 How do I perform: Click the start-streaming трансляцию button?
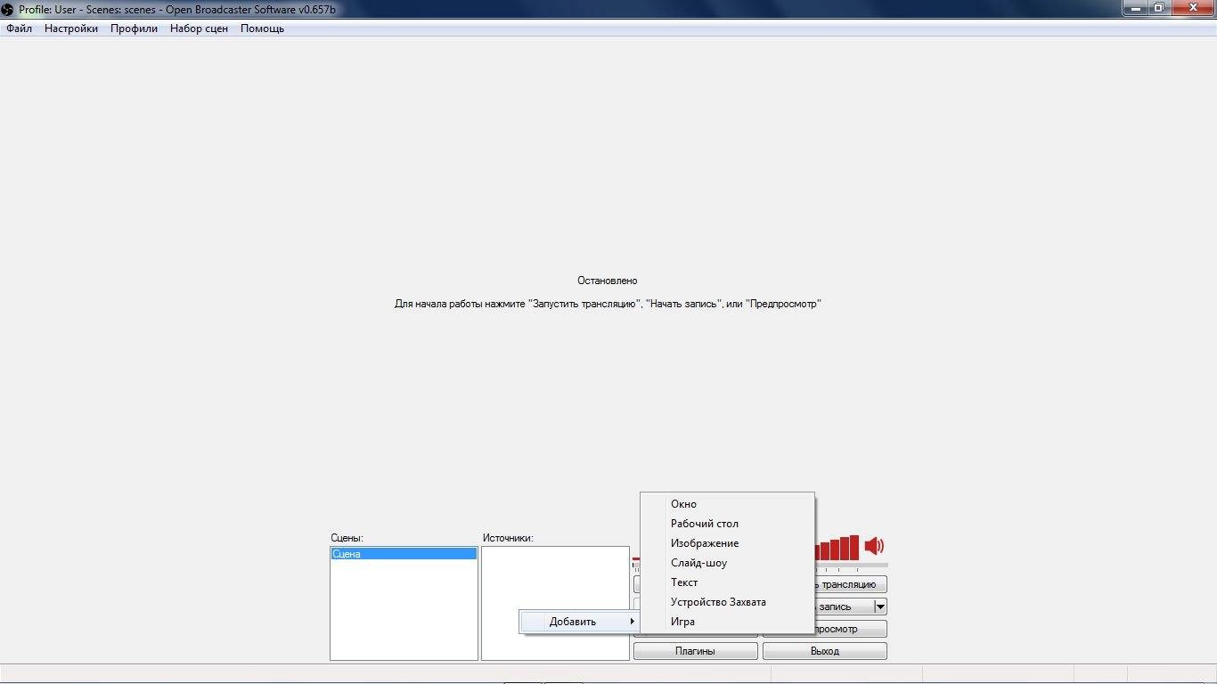point(850,584)
